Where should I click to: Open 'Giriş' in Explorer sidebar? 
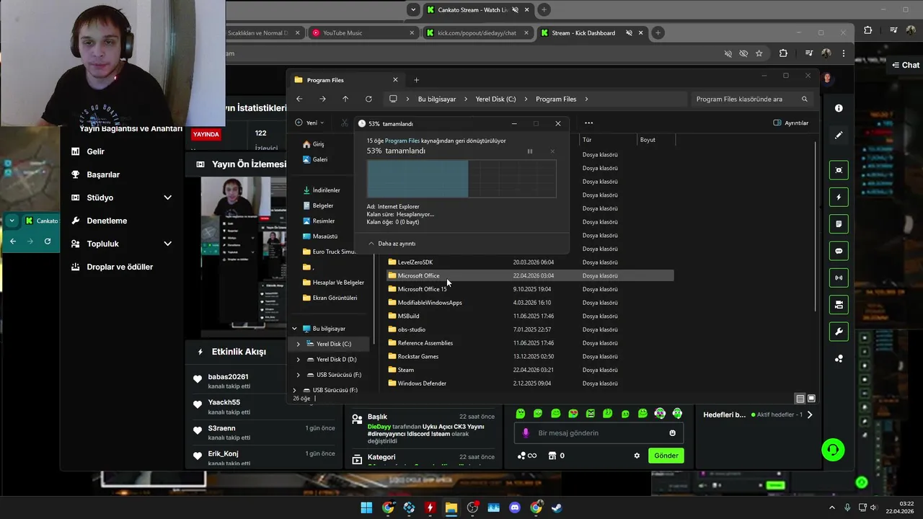pos(313,144)
